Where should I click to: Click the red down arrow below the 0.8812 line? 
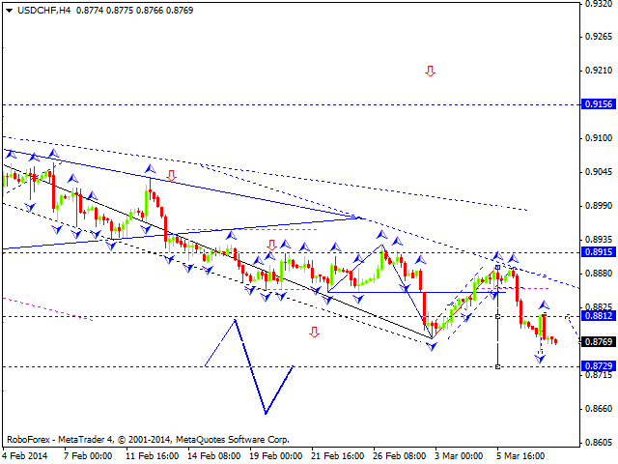(x=315, y=333)
